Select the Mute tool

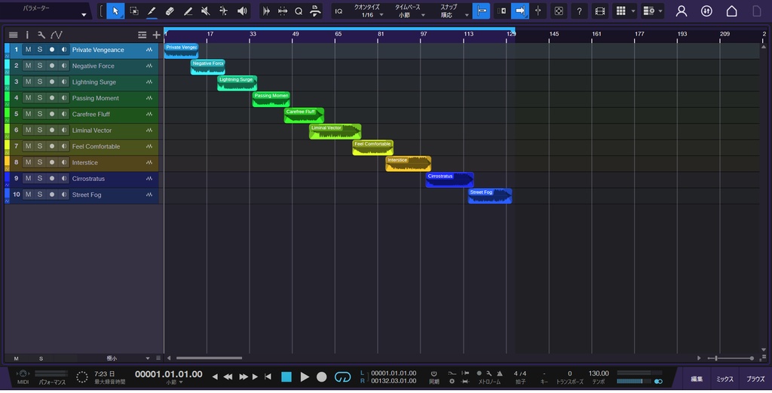coord(206,11)
